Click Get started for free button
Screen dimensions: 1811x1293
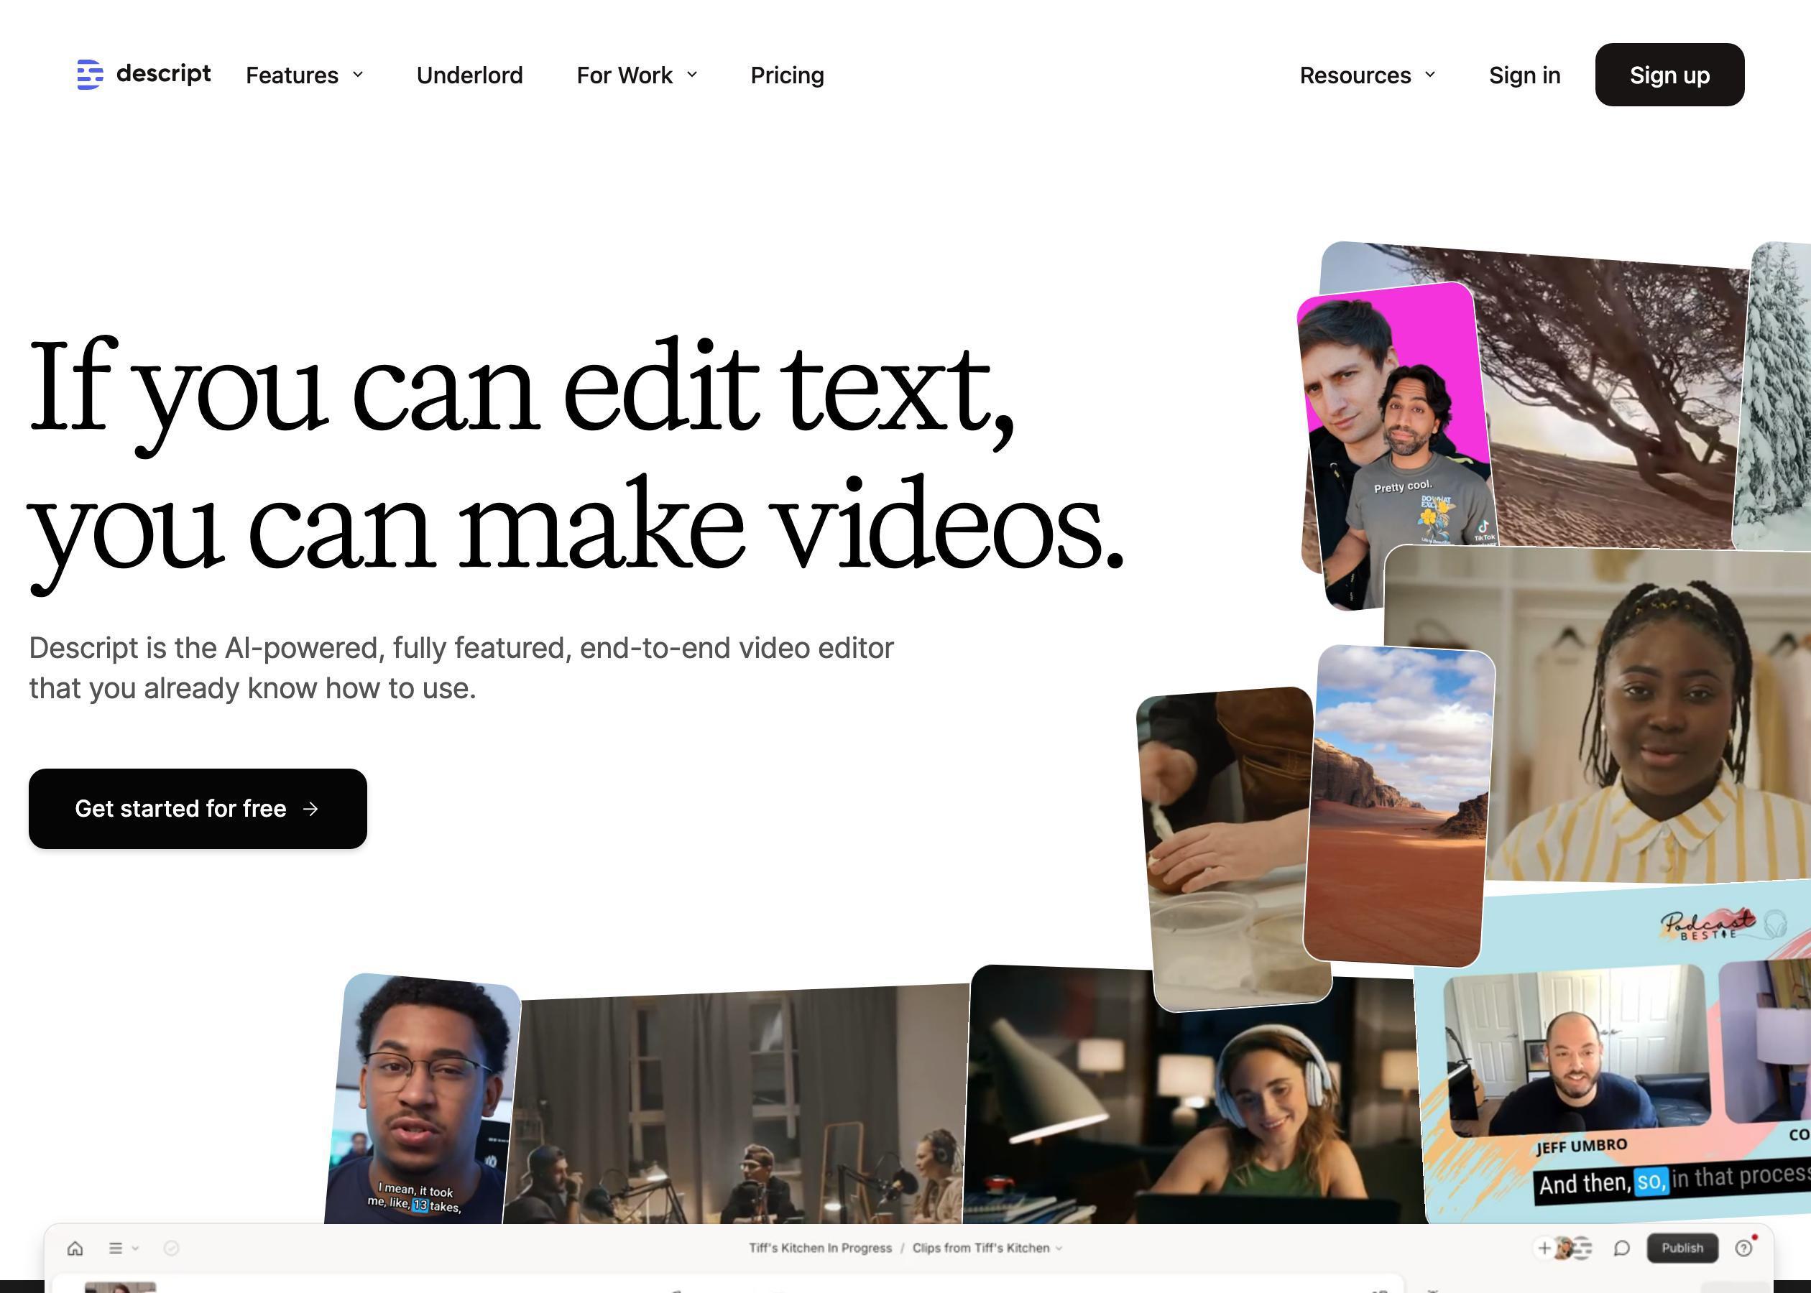click(198, 809)
